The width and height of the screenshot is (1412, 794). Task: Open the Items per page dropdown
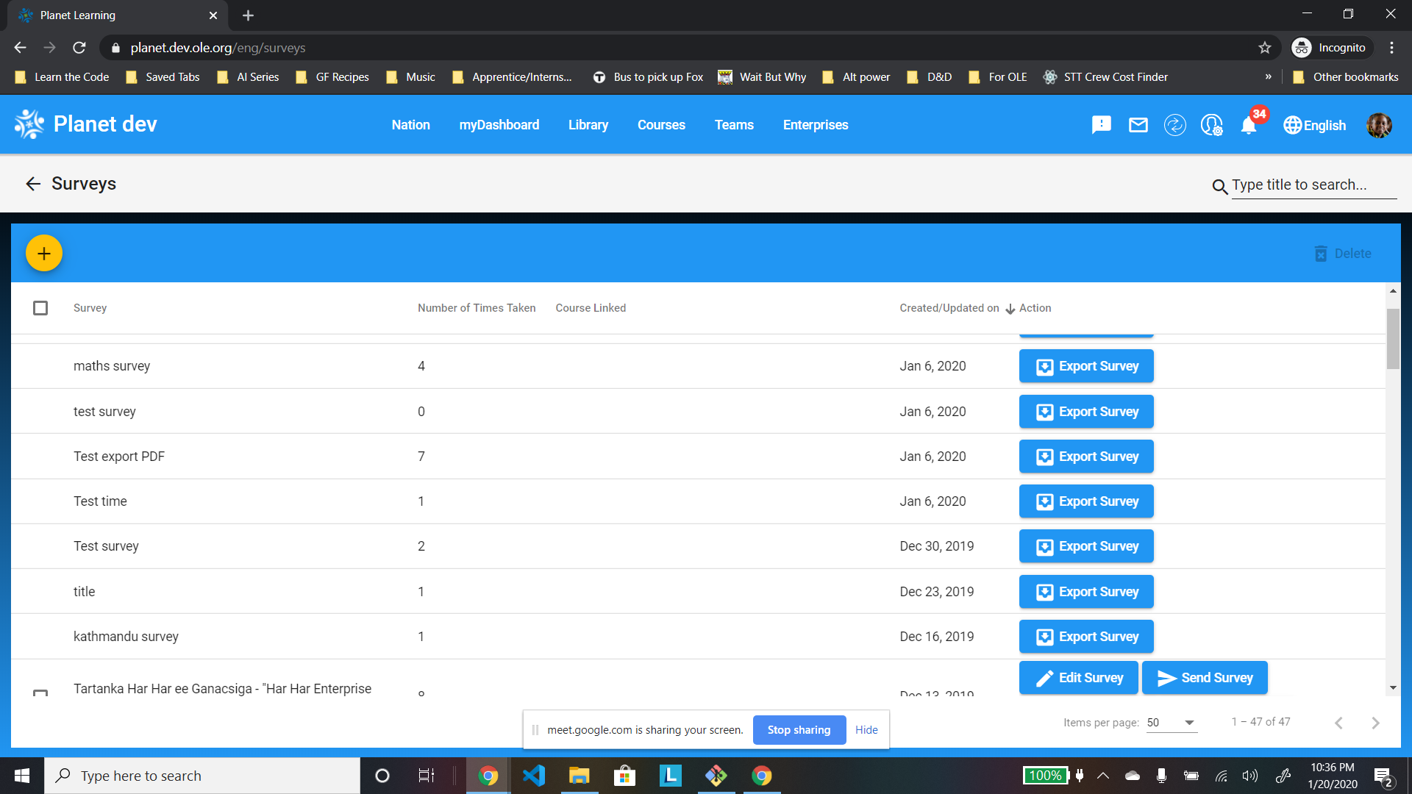pyautogui.click(x=1172, y=723)
